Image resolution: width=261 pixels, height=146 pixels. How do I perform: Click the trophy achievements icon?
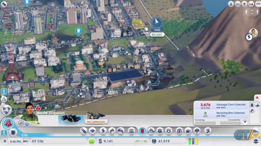pyautogui.click(x=244, y=4)
